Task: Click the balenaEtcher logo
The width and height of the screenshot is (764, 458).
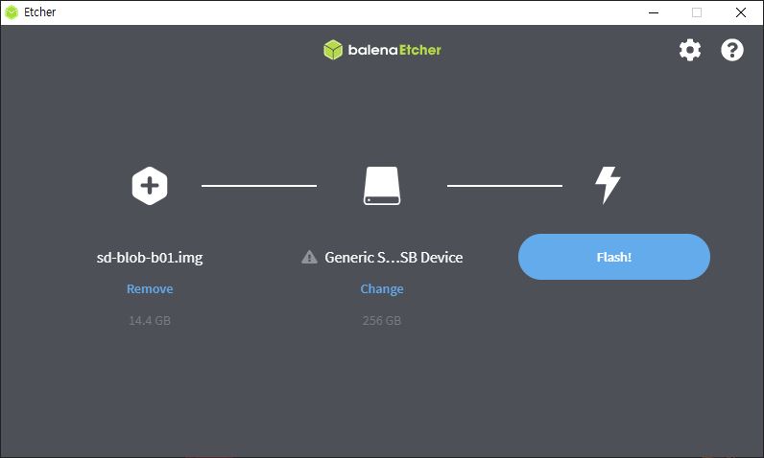Action: point(382,50)
